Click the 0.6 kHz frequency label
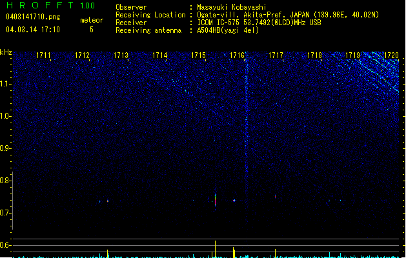The width and height of the screenshot is (406, 258). tap(5, 245)
